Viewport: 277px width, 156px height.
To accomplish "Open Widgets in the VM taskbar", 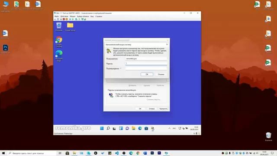I will tap(121, 128).
